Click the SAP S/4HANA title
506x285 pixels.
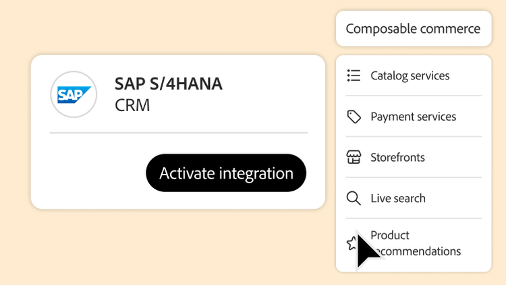point(168,84)
